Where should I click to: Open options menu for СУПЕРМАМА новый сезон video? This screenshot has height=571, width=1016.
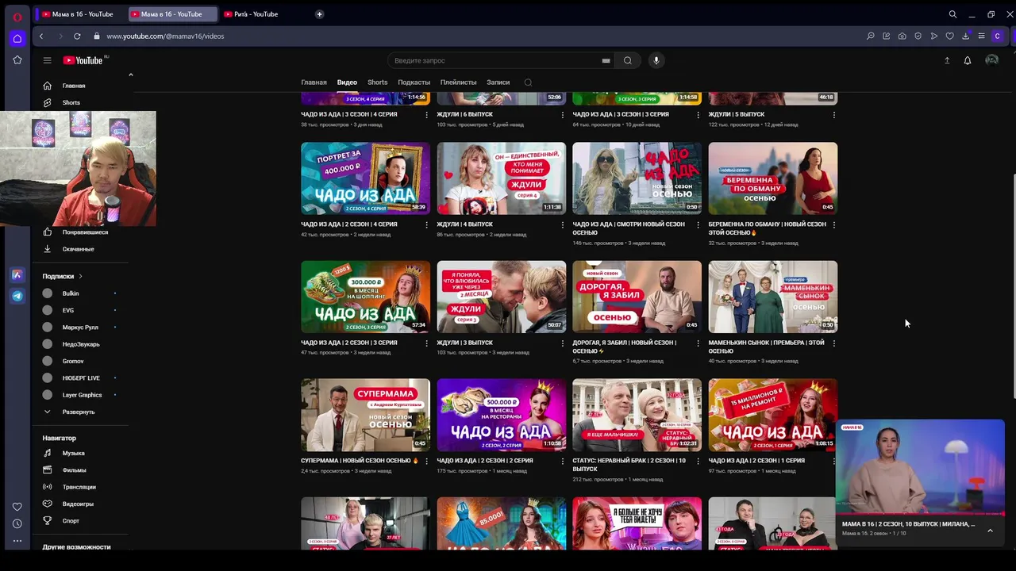[426, 461]
